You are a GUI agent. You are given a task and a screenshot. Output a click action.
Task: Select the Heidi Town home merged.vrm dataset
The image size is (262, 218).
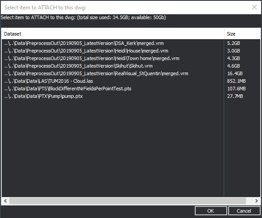92,58
